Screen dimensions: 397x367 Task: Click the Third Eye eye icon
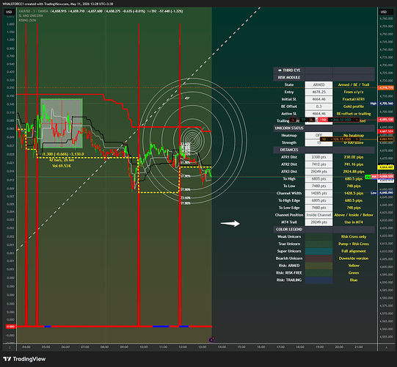280,70
